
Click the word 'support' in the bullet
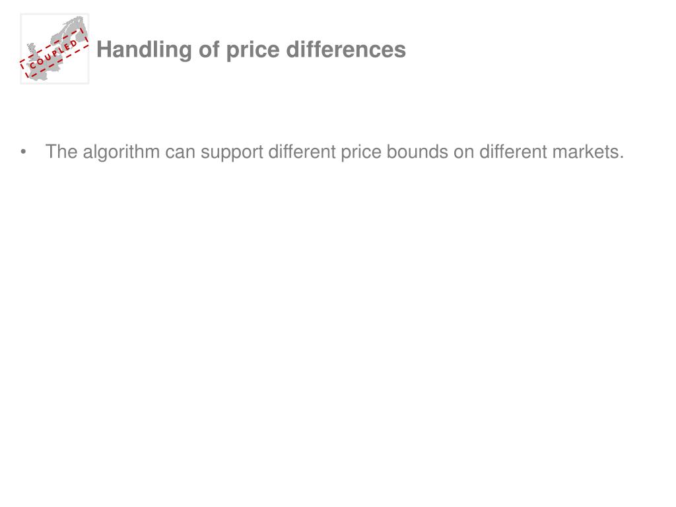pyautogui.click(x=232, y=153)
